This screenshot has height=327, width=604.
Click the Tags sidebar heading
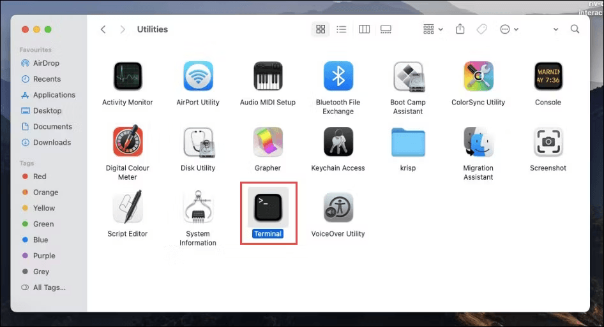(27, 163)
